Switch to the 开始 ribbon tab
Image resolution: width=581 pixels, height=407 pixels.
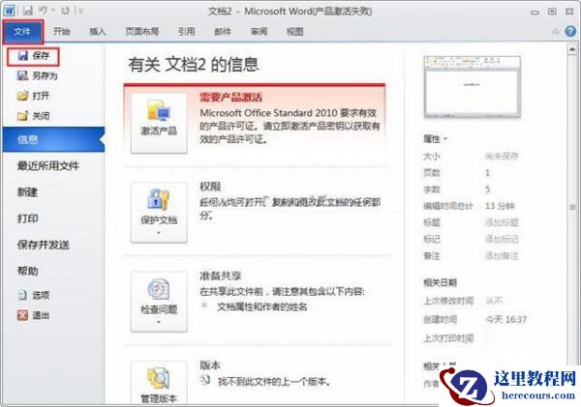[62, 32]
